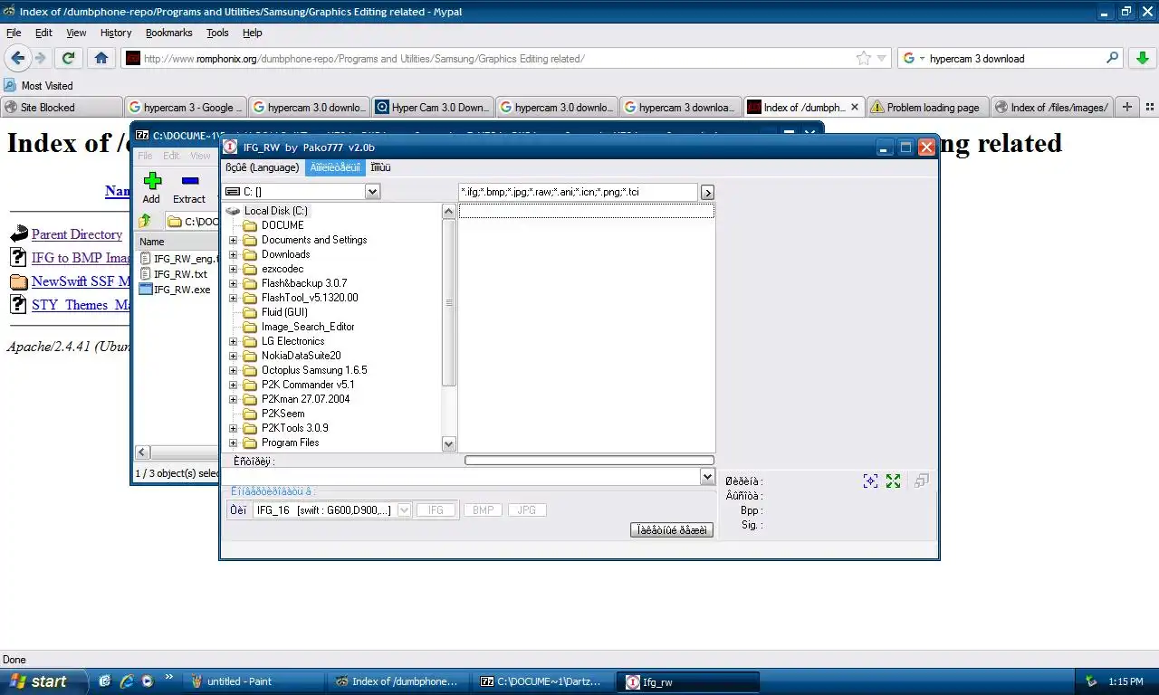Switch to the Hyper Cam 3.0 Down.. tab

[432, 107]
